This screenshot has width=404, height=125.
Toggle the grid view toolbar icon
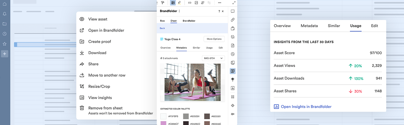coord(173,3)
